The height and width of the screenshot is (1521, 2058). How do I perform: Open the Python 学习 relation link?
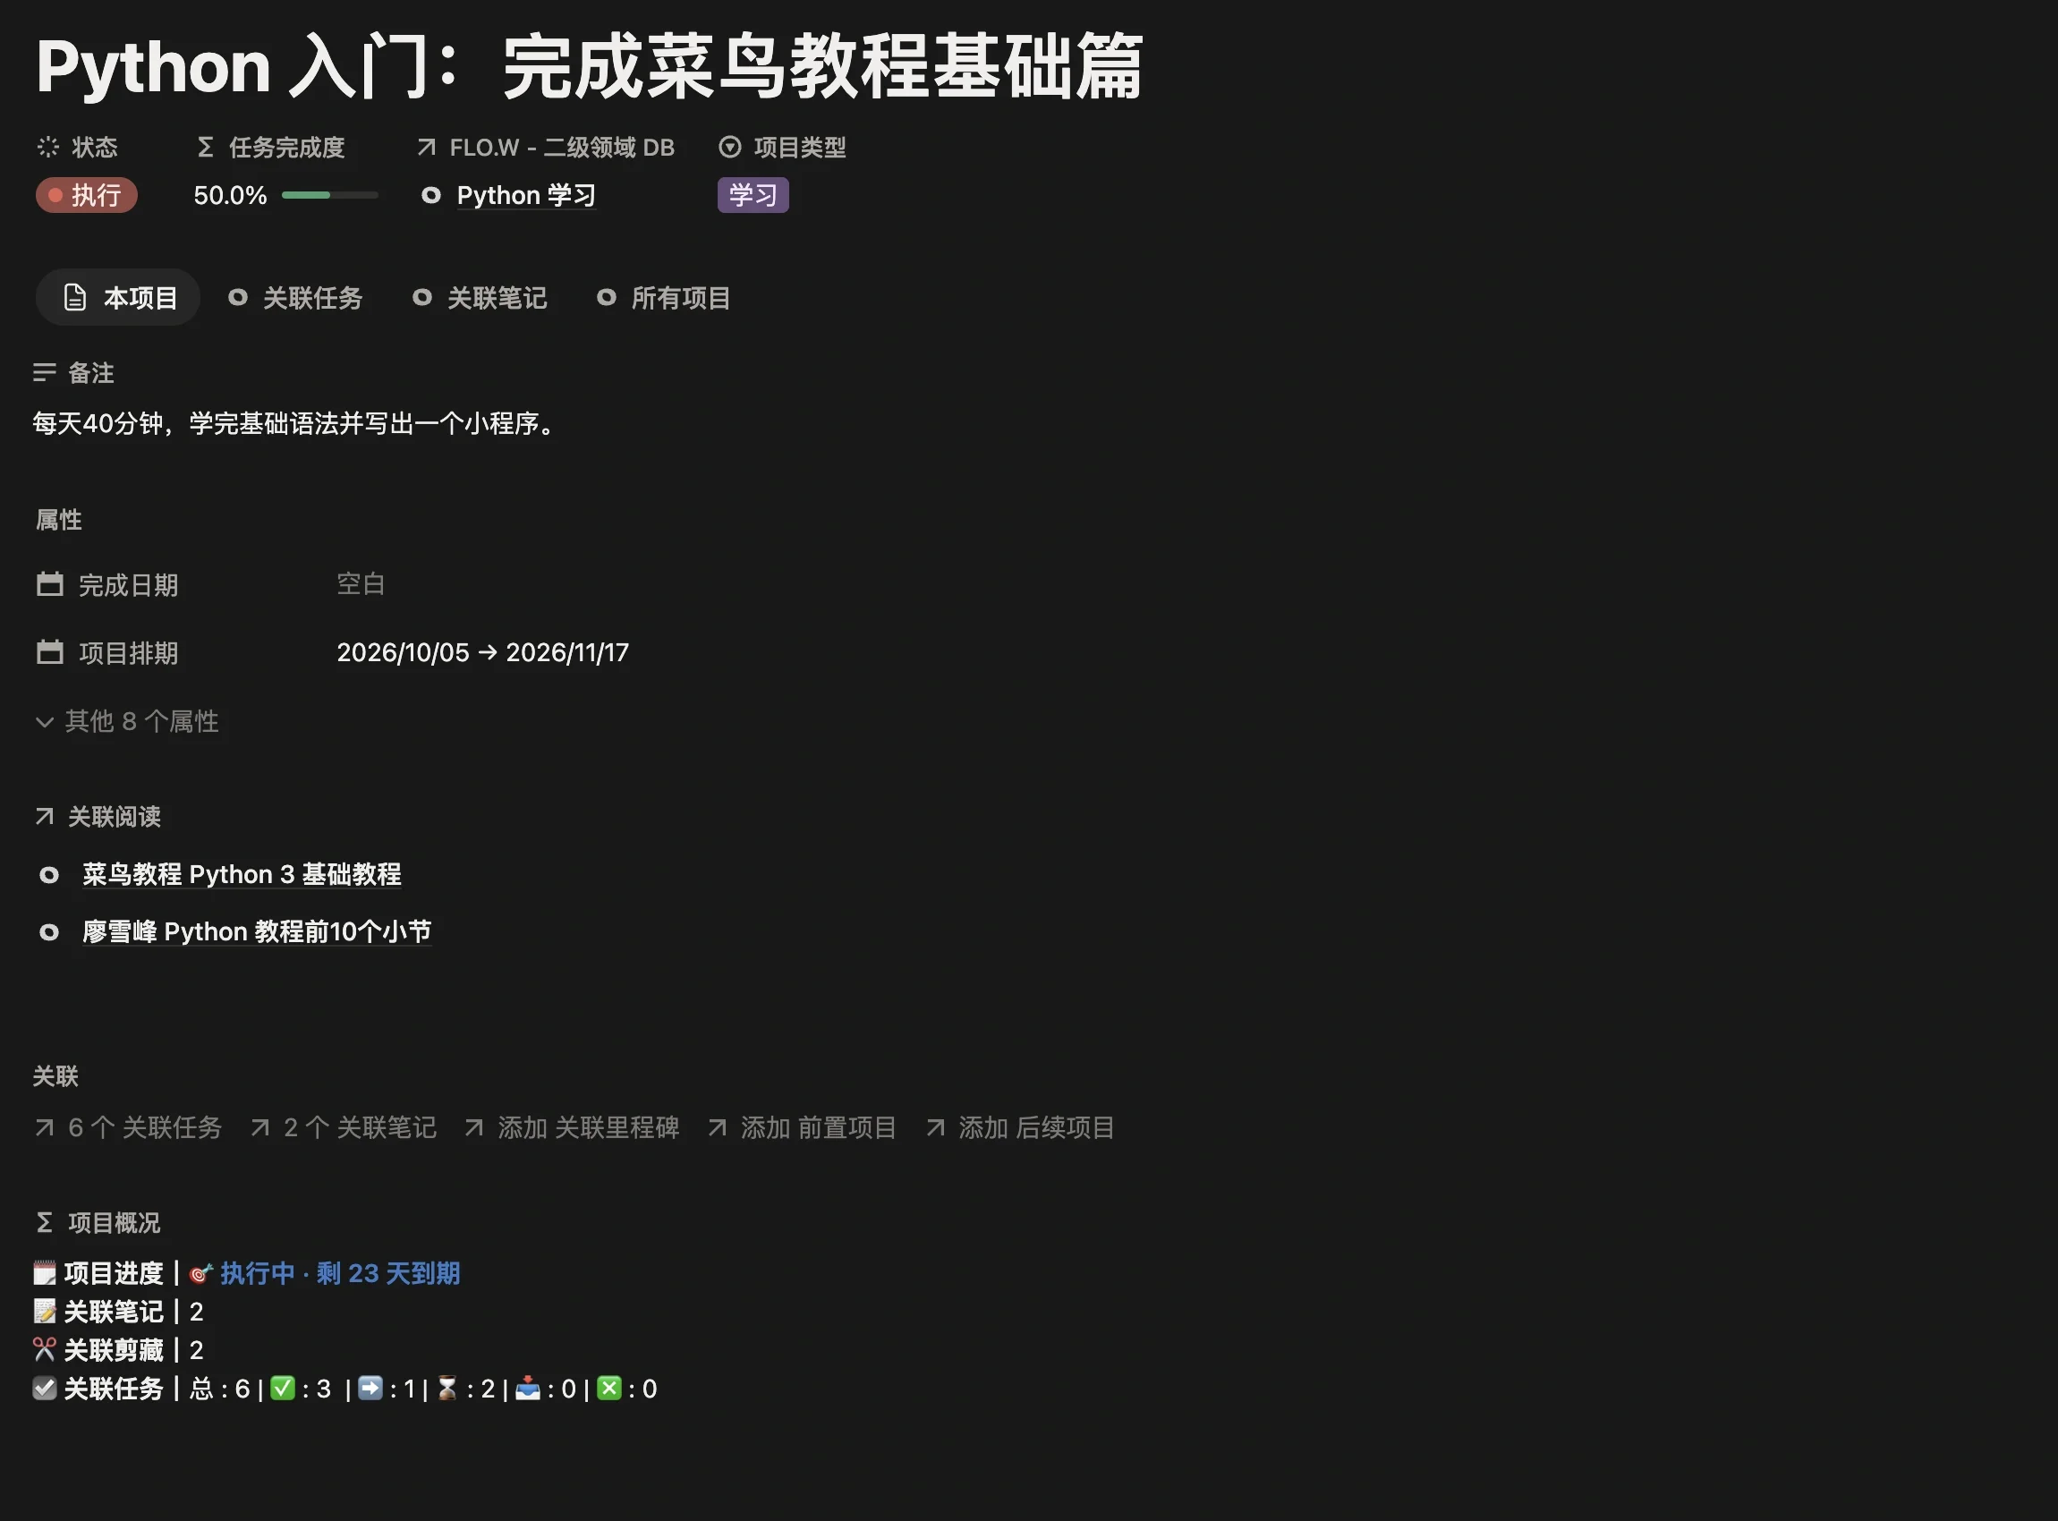(526, 195)
